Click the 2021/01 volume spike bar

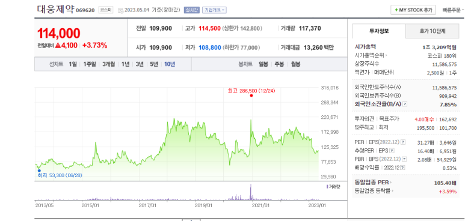(x=251, y=192)
